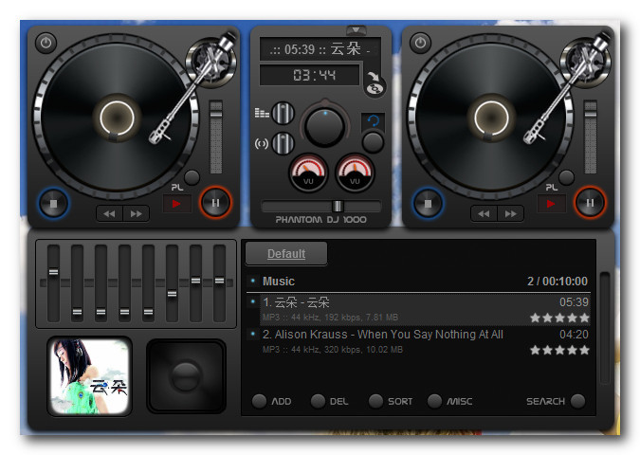
Task: Fast-forward the left deck track
Action: pyautogui.click(x=136, y=213)
